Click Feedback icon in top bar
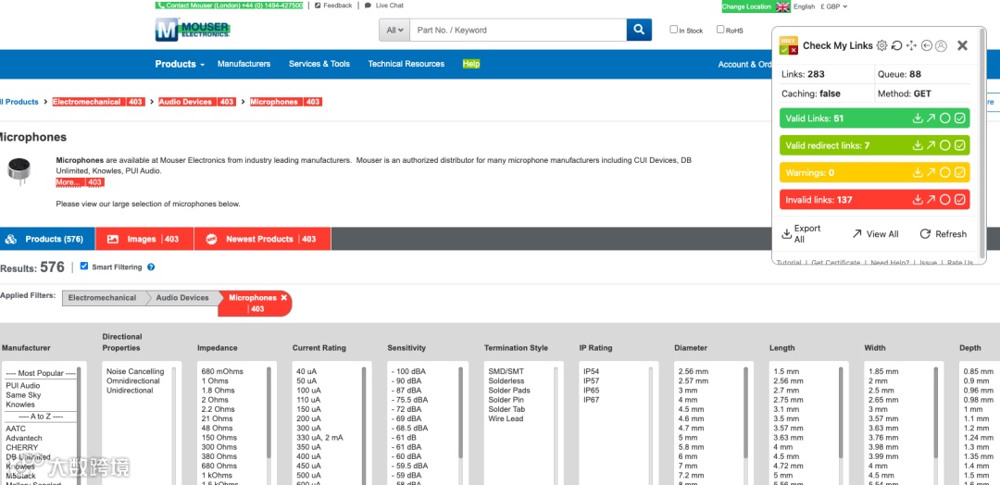 coord(318,6)
